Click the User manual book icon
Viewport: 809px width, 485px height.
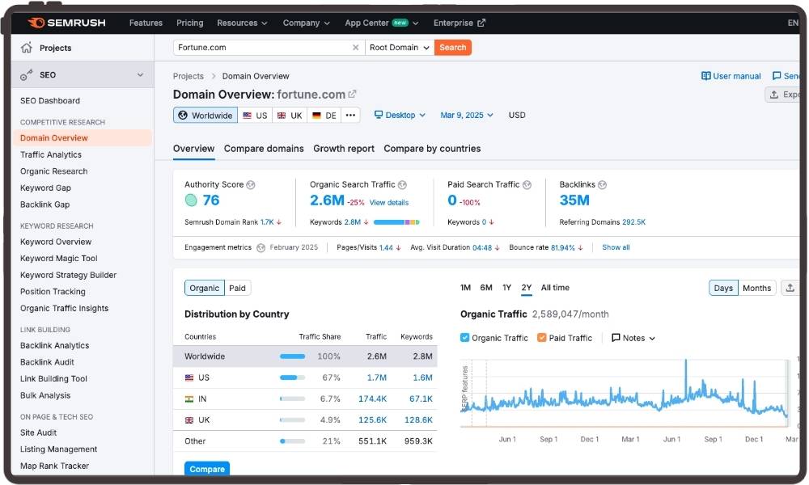(x=705, y=76)
